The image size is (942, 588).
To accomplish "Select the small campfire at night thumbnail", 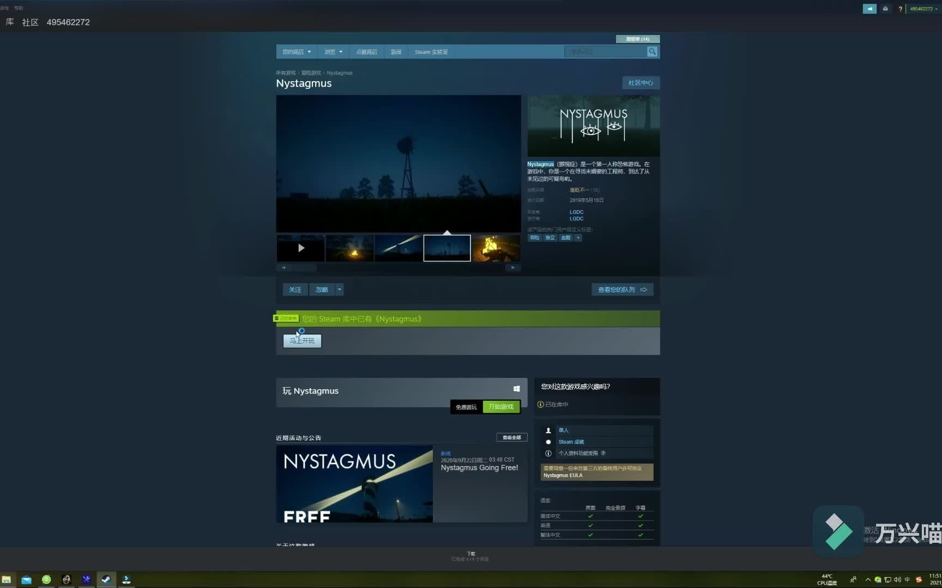I will (x=349, y=248).
